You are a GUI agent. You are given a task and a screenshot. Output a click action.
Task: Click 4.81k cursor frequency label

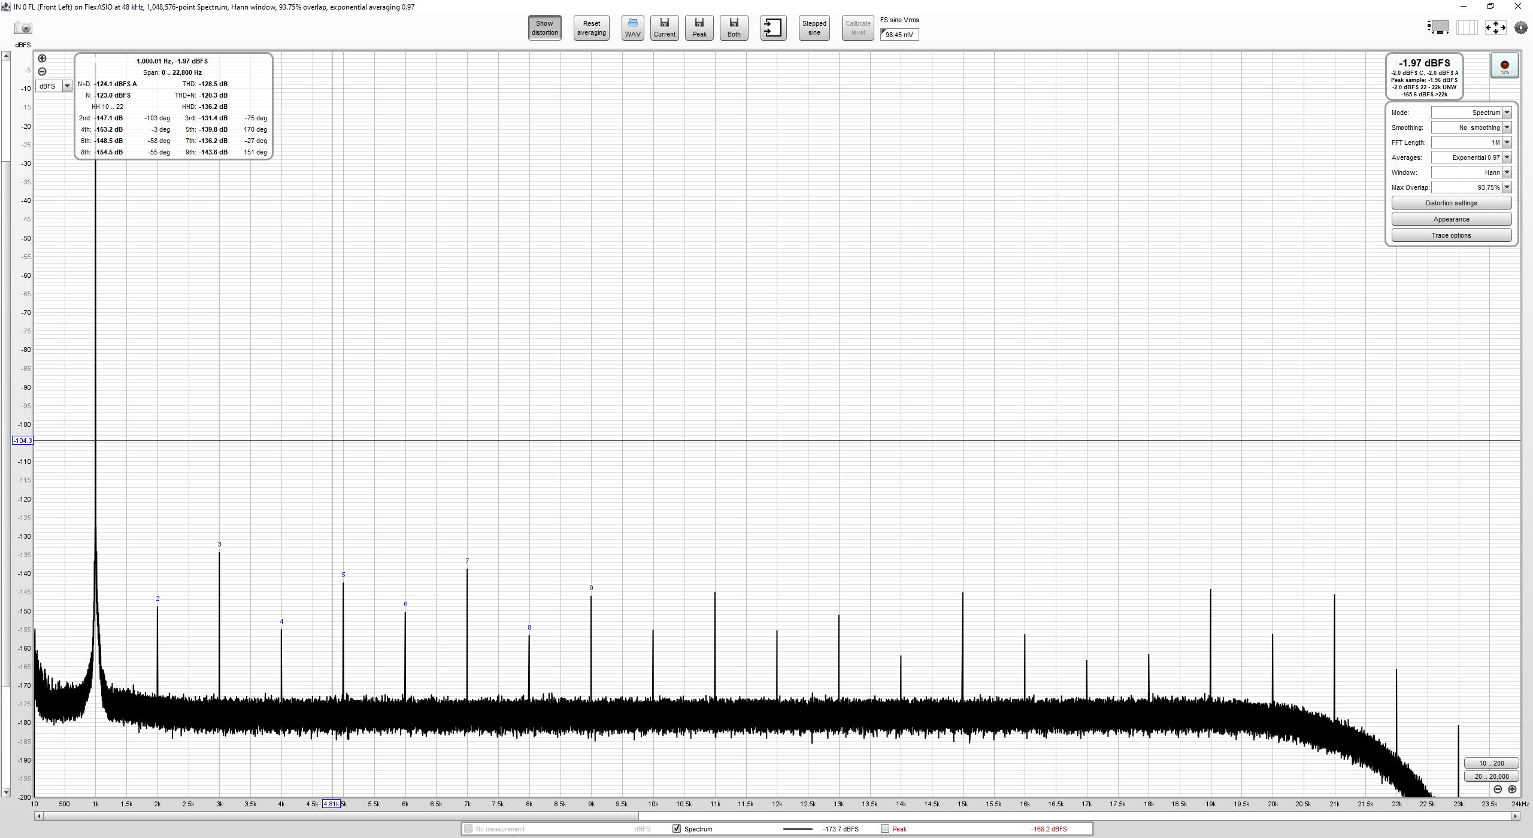click(x=331, y=804)
